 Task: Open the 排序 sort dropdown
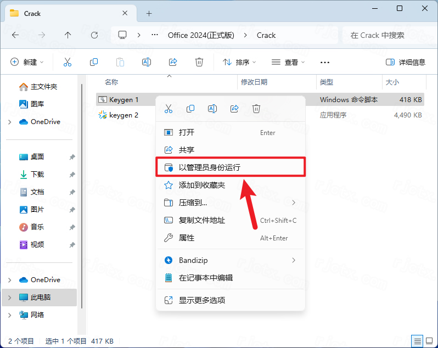tap(241, 62)
